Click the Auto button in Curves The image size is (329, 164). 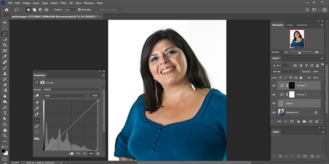click(95, 96)
